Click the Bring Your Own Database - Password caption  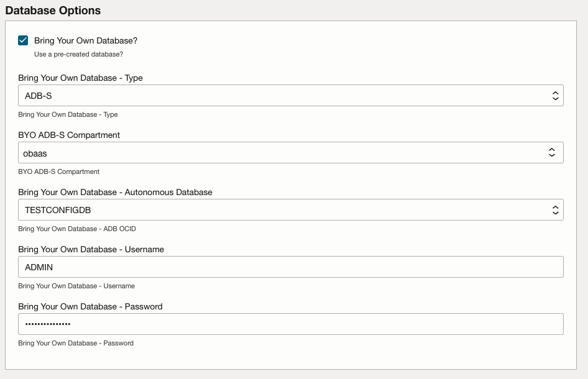tap(76, 343)
